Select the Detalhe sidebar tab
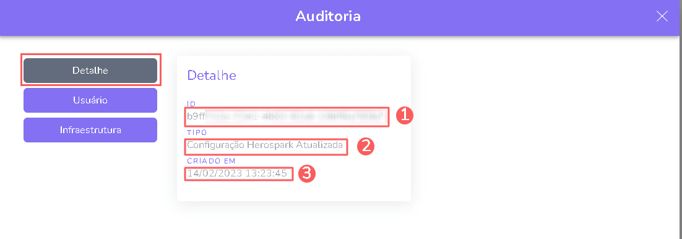682x239 pixels. coord(90,71)
